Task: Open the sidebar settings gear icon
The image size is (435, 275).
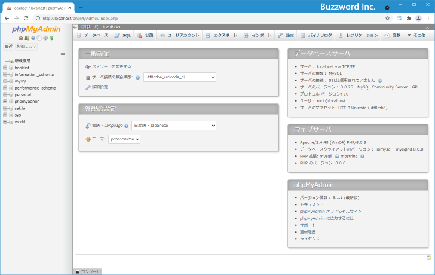Action: 45,38
